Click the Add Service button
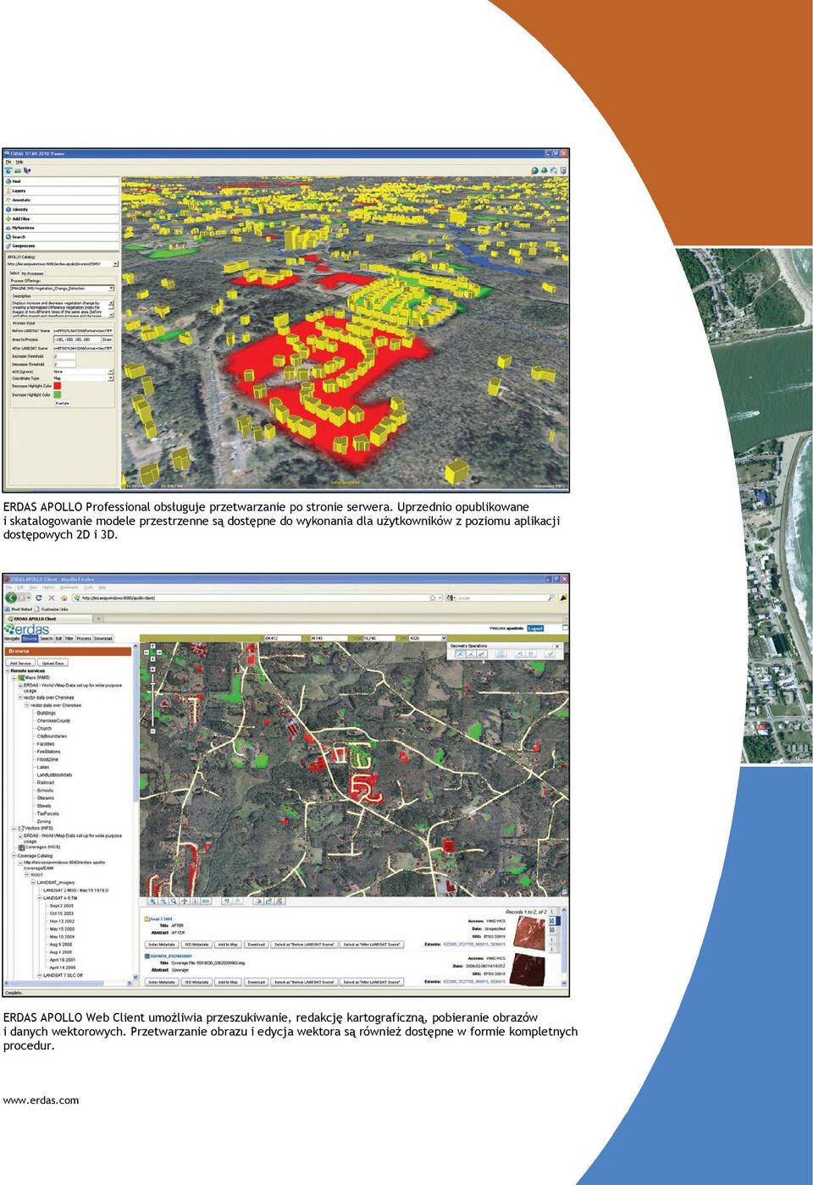The image size is (813, 1185). pyautogui.click(x=20, y=663)
